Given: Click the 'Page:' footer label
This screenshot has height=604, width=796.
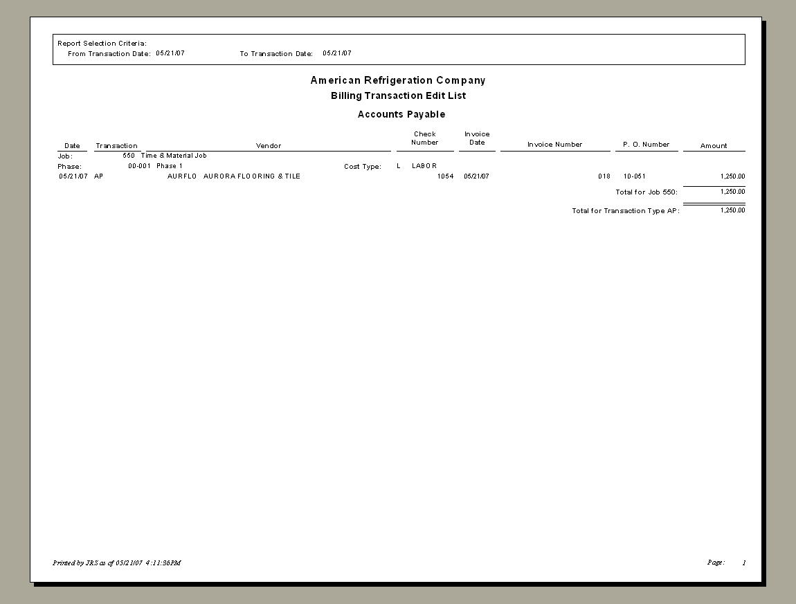Looking at the screenshot, I should coord(716,562).
